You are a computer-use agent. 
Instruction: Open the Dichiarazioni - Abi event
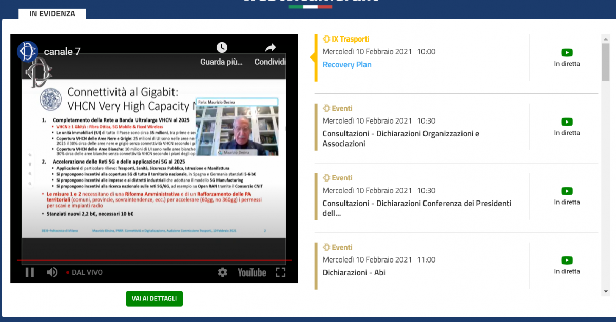[x=354, y=273]
